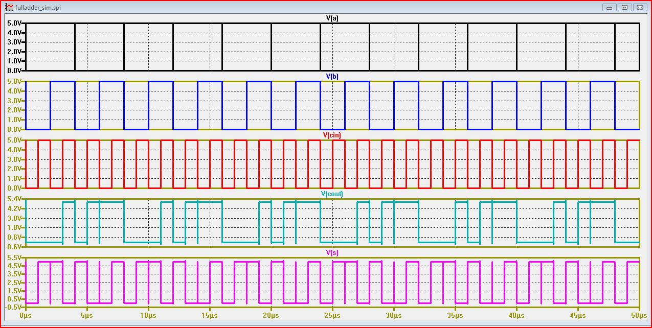
Task: Click the 45µs time axis label
Action: 578,316
